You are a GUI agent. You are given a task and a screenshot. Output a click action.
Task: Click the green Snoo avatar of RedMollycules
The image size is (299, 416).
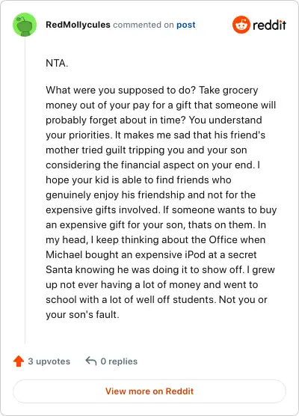[25, 25]
